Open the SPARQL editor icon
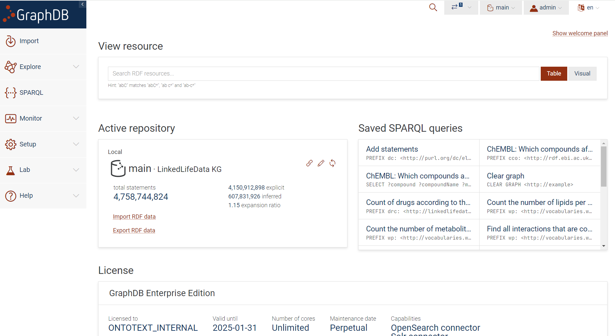615x336 pixels. [x=11, y=92]
